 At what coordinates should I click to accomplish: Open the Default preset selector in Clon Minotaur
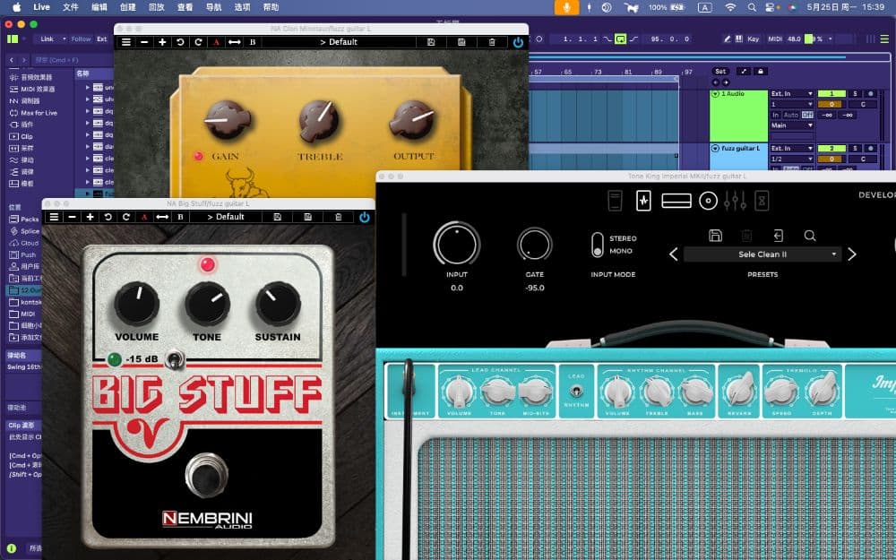pos(339,42)
